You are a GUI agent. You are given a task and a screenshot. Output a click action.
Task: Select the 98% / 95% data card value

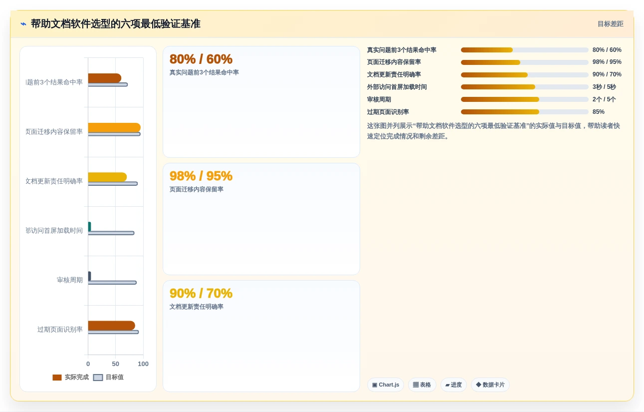tap(201, 176)
